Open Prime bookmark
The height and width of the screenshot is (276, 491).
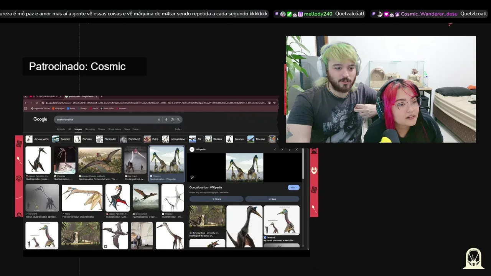click(71, 108)
